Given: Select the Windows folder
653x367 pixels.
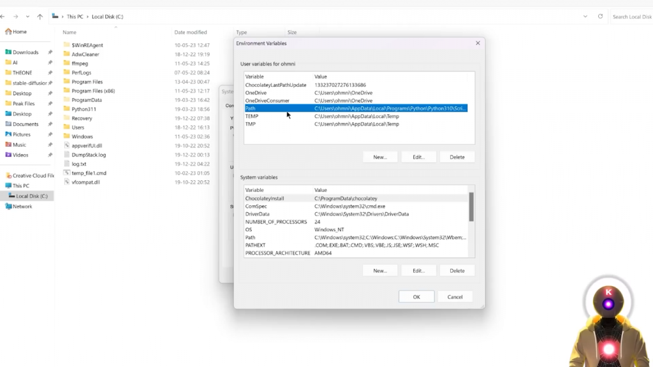Looking at the screenshot, I should pos(78,136).
